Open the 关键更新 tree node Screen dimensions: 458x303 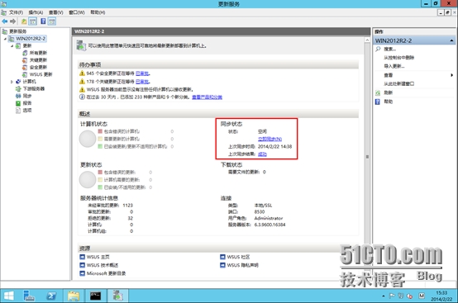[x=38, y=60]
